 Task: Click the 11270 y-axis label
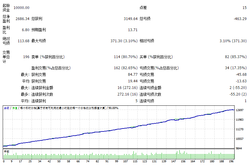[x=240, y=129]
